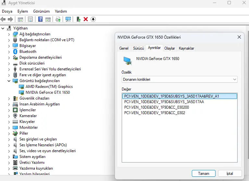Click the round down-arrow toolbar icon
Viewport: 249px width, 181px height.
click(93, 19)
